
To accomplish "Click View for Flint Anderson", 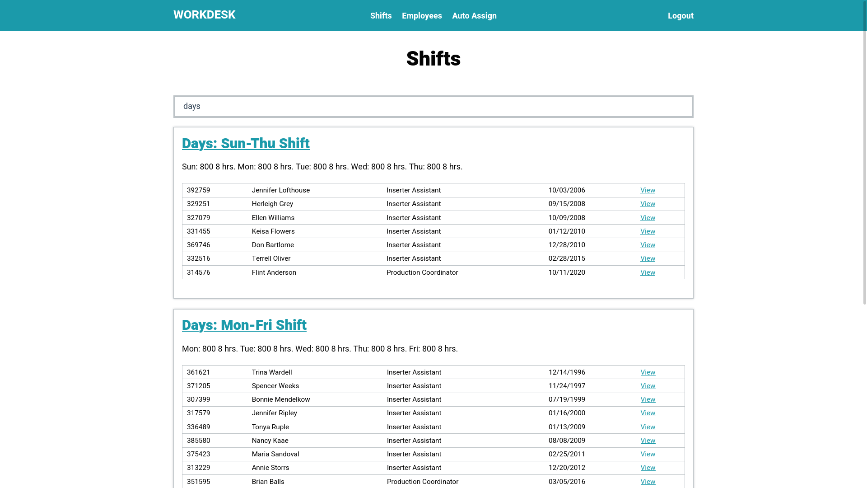I will 647,272.
